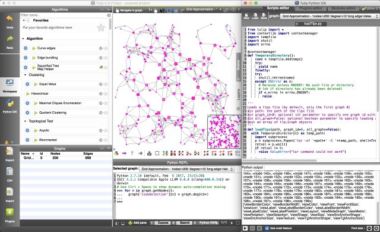Viewport: 380px width, 232px height.
Task: Increase the font size in Python IDE
Action: point(376,228)
